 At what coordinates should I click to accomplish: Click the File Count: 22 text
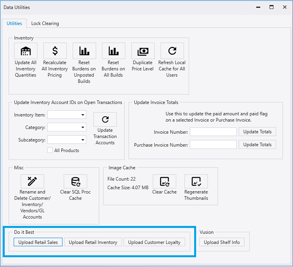pyautogui.click(x=121, y=179)
